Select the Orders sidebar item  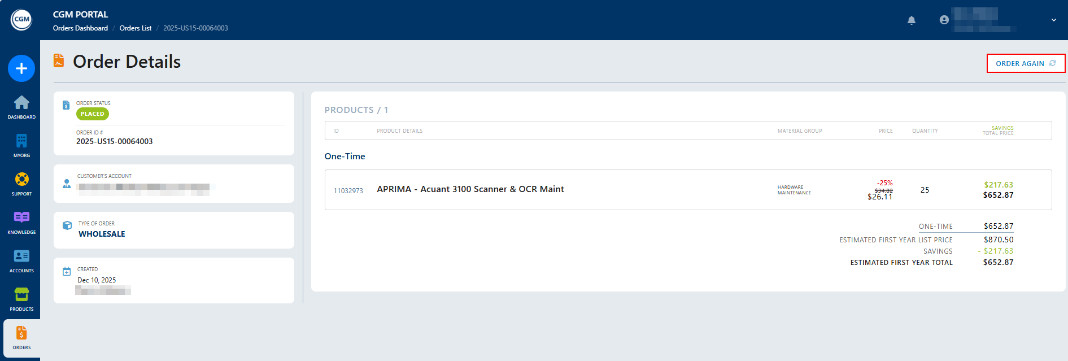click(x=21, y=337)
